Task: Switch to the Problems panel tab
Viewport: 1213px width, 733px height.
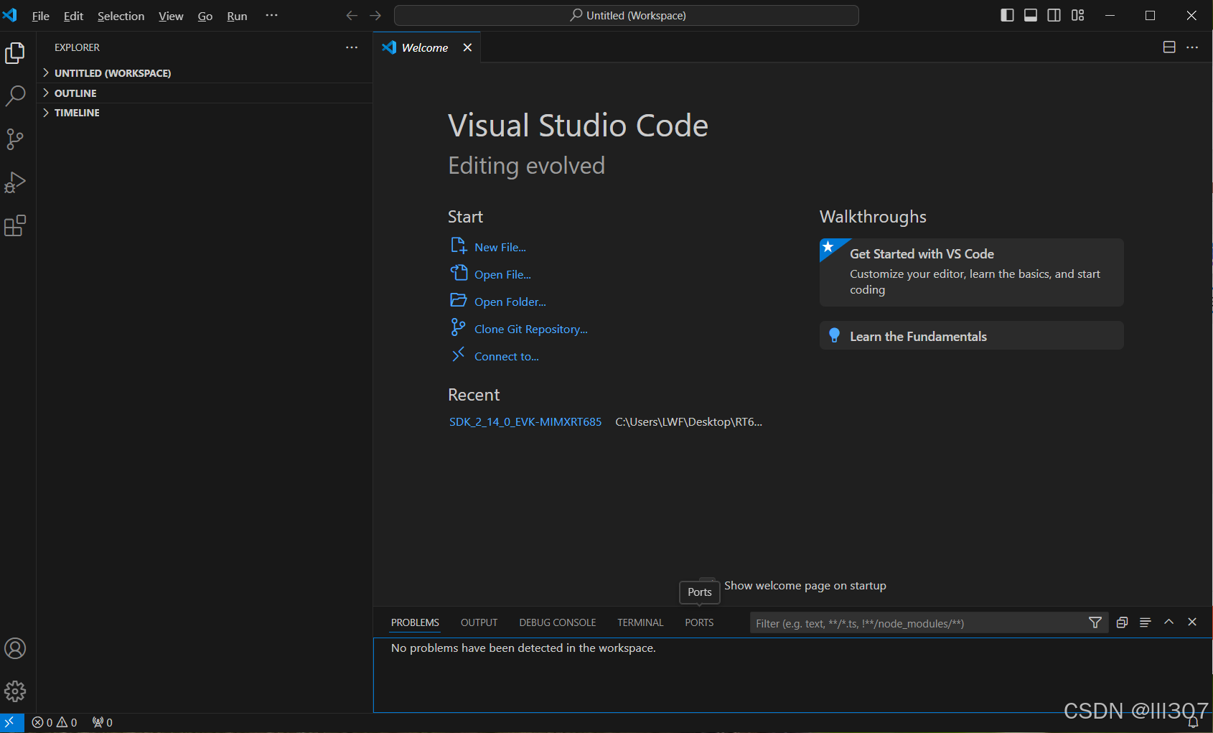Action: (415, 622)
